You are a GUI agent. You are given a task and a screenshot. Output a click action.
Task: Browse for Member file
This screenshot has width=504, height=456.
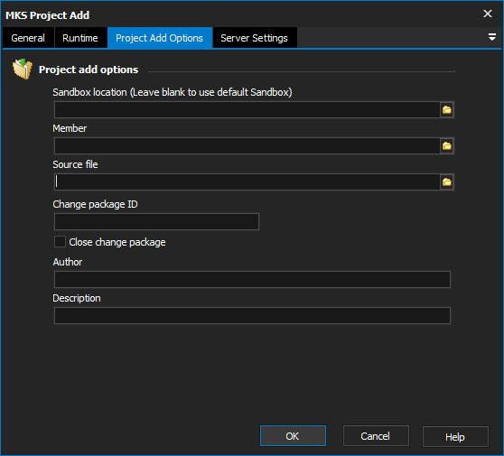[x=447, y=146]
